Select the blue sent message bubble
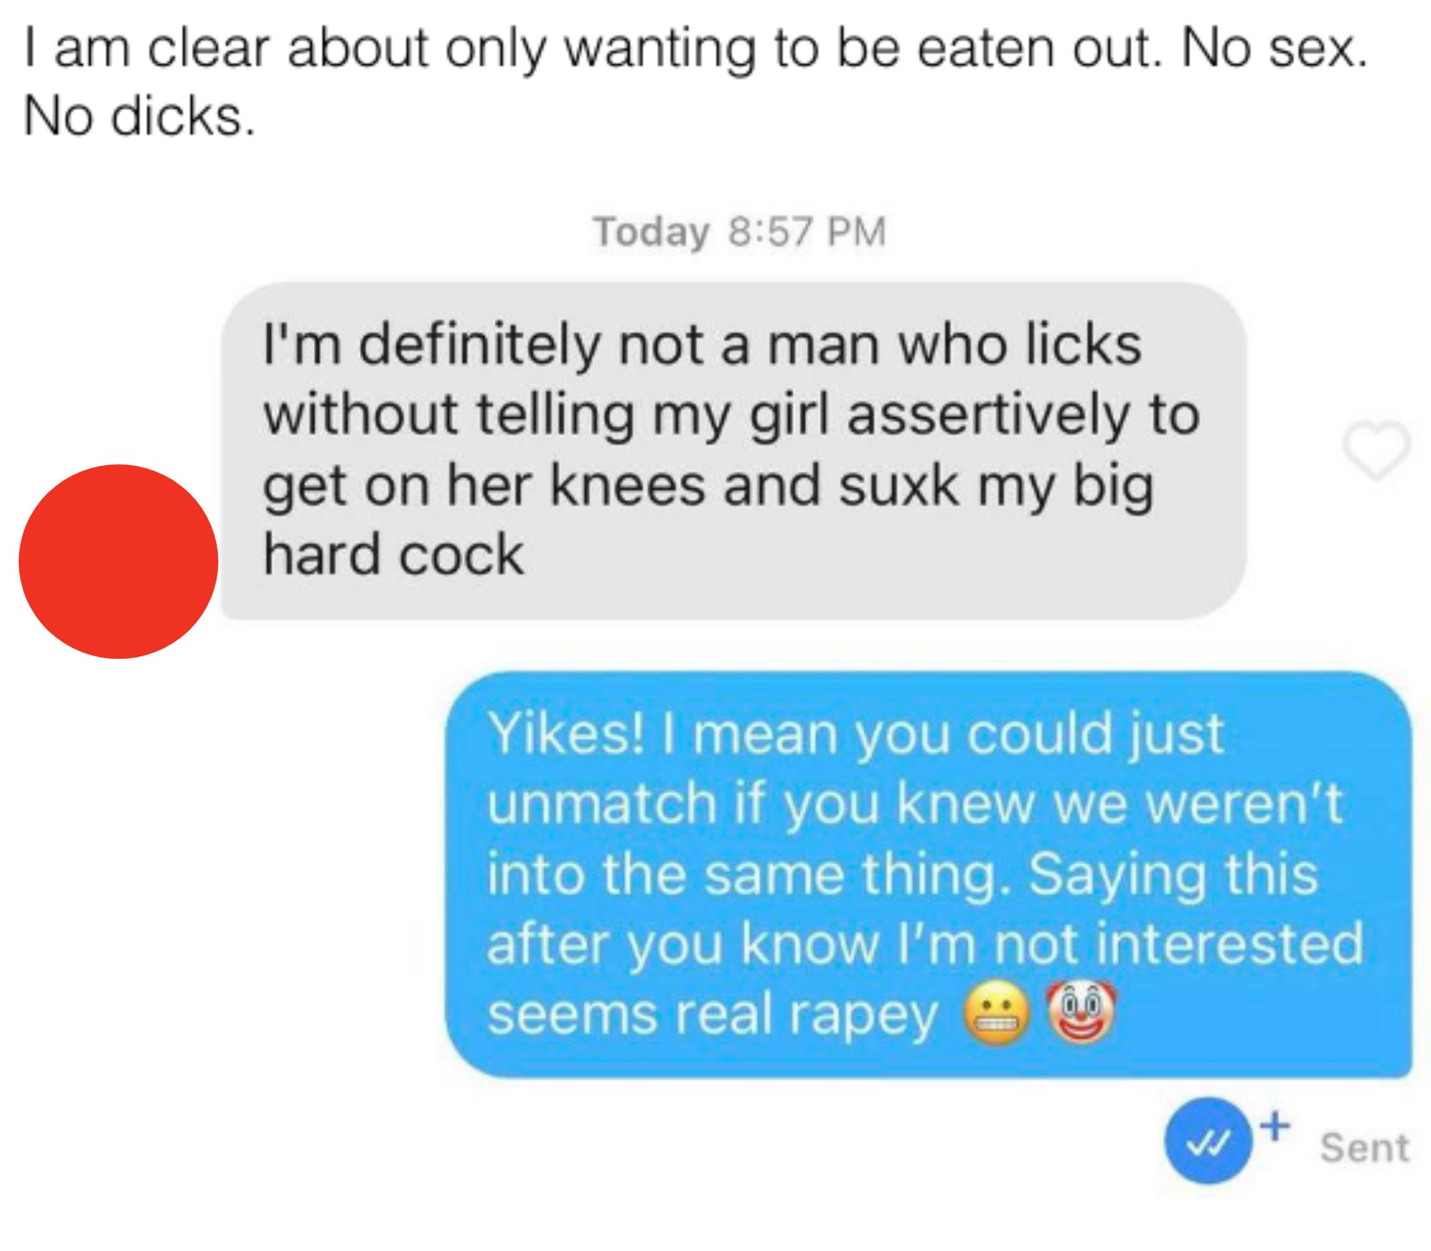Screen dimensions: 1431x1251 929,875
